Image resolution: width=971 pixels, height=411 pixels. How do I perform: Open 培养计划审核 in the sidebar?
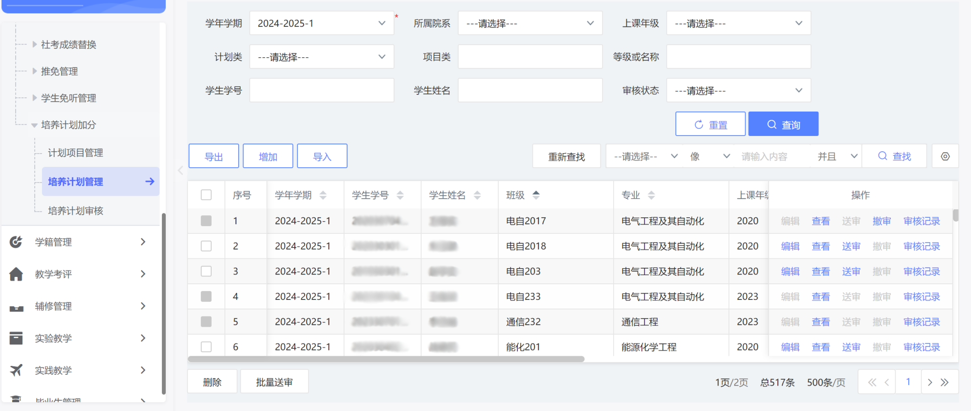(75, 211)
